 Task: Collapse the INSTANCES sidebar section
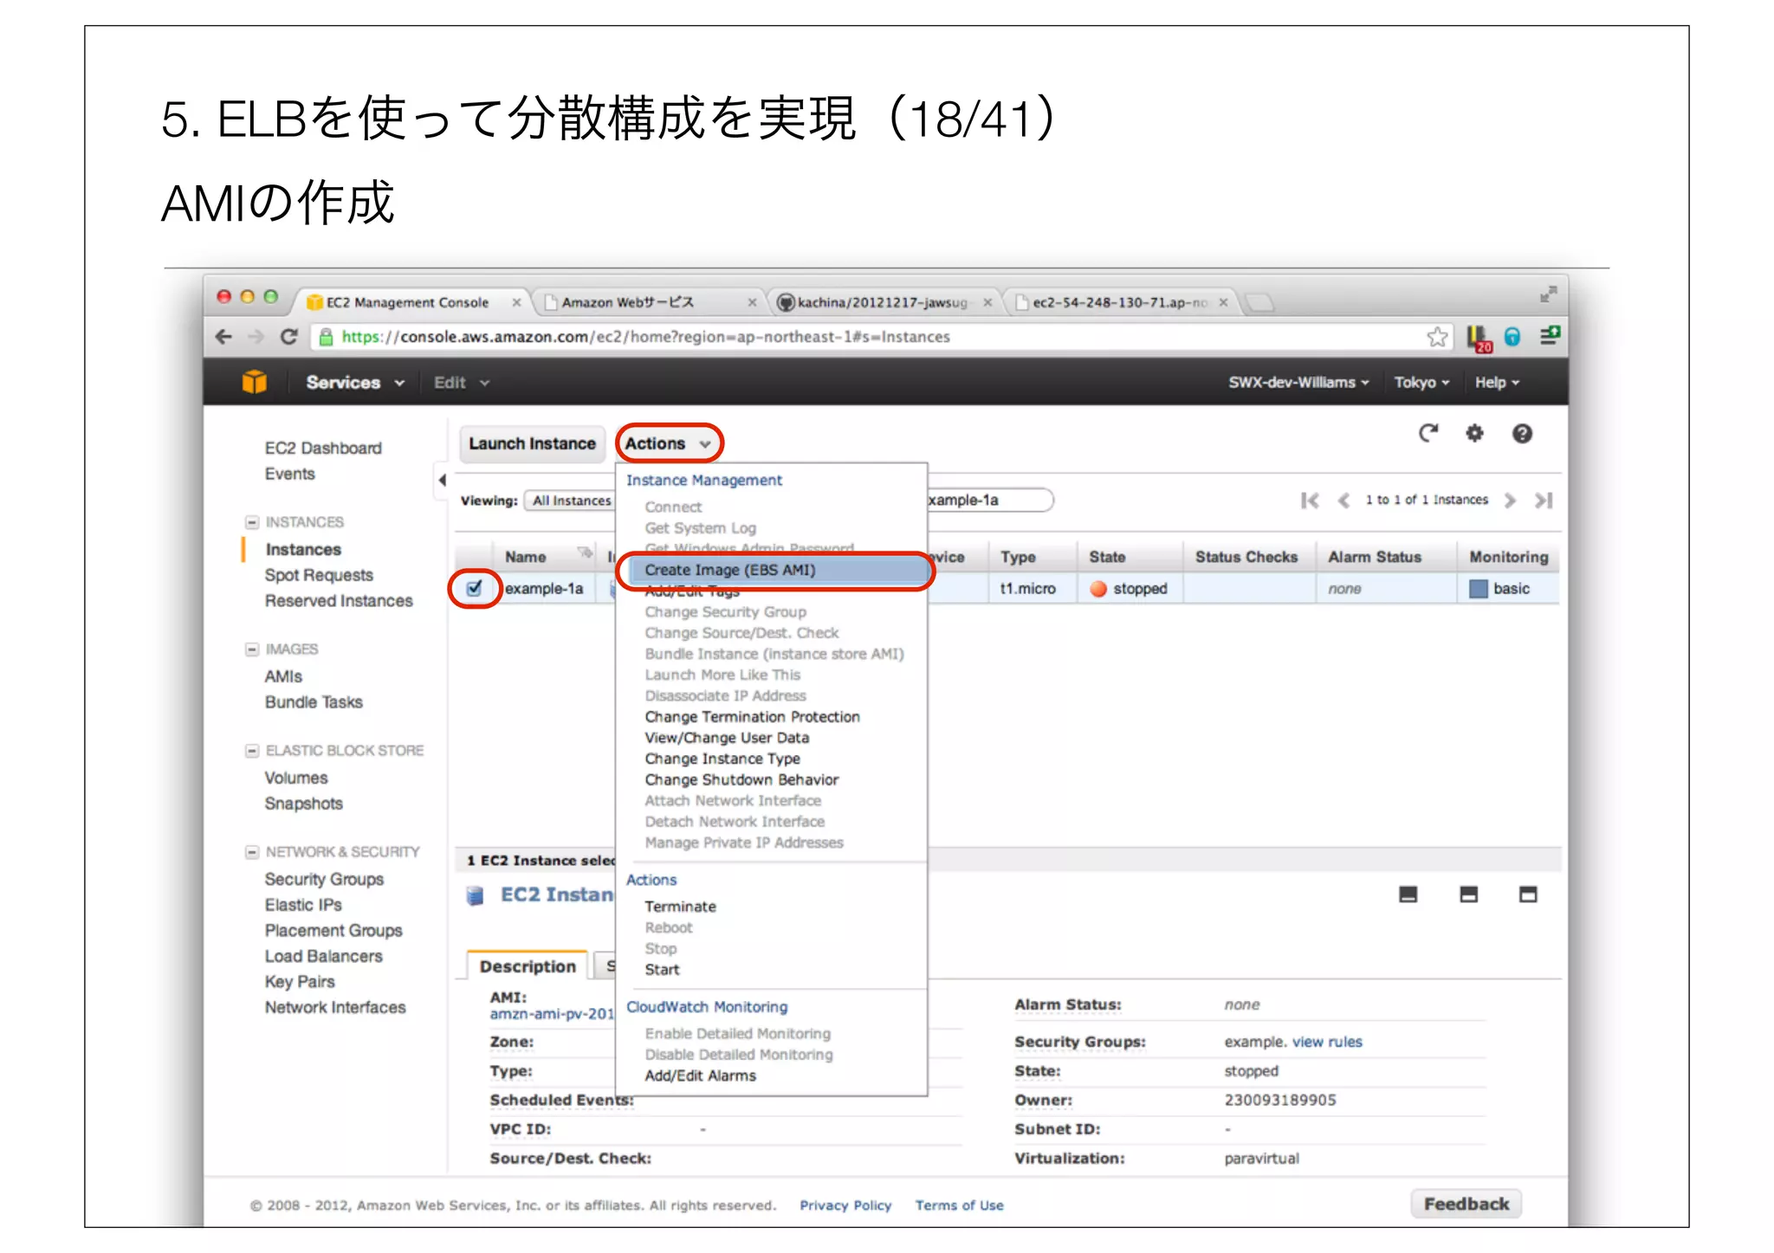252,522
